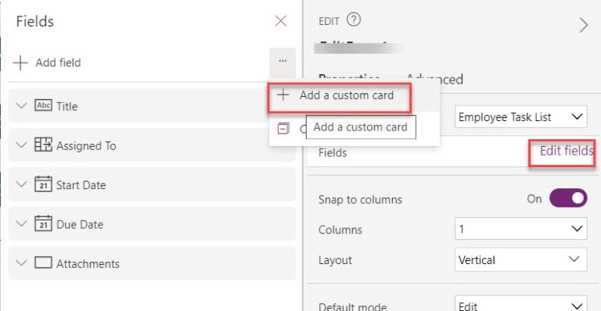Expand the Title field card

pyautogui.click(x=21, y=105)
